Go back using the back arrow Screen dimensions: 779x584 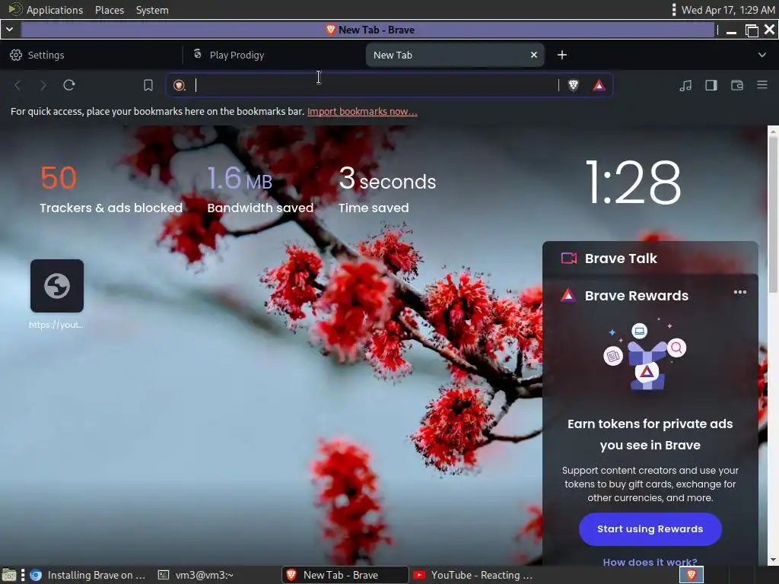(x=17, y=85)
